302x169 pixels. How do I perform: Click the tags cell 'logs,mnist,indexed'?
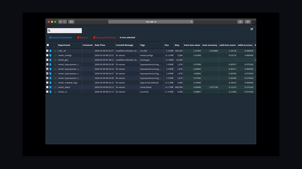[x=149, y=83]
